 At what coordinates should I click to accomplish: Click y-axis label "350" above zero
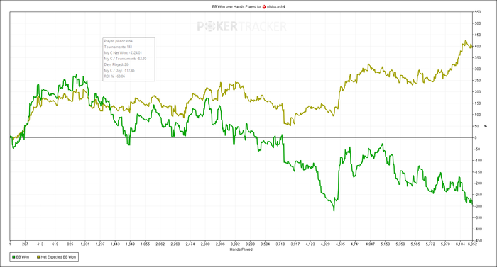pyautogui.click(x=478, y=57)
